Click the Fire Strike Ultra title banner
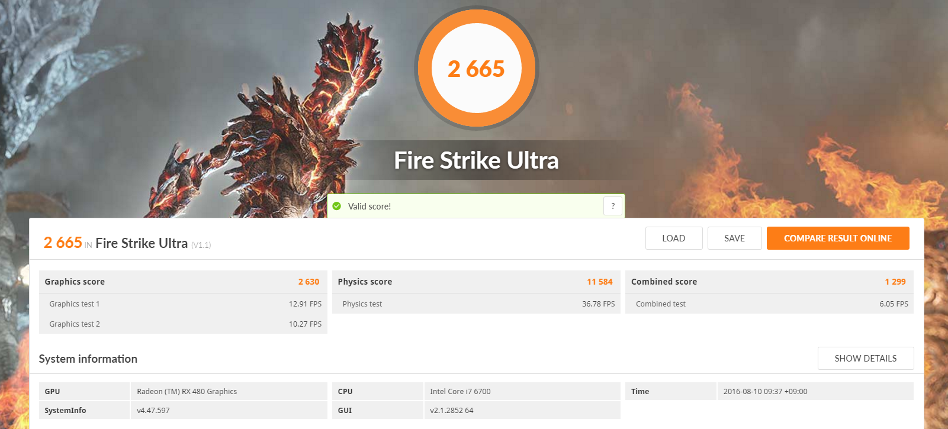 [477, 160]
